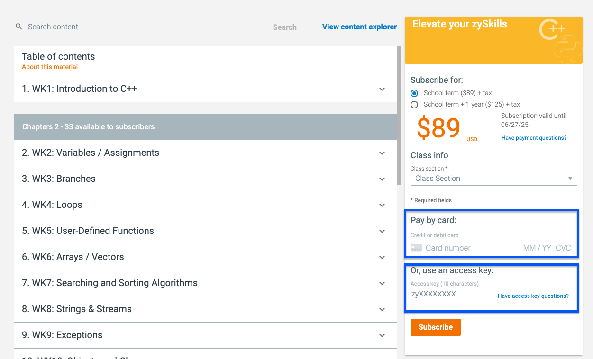Click the Search button

click(284, 27)
